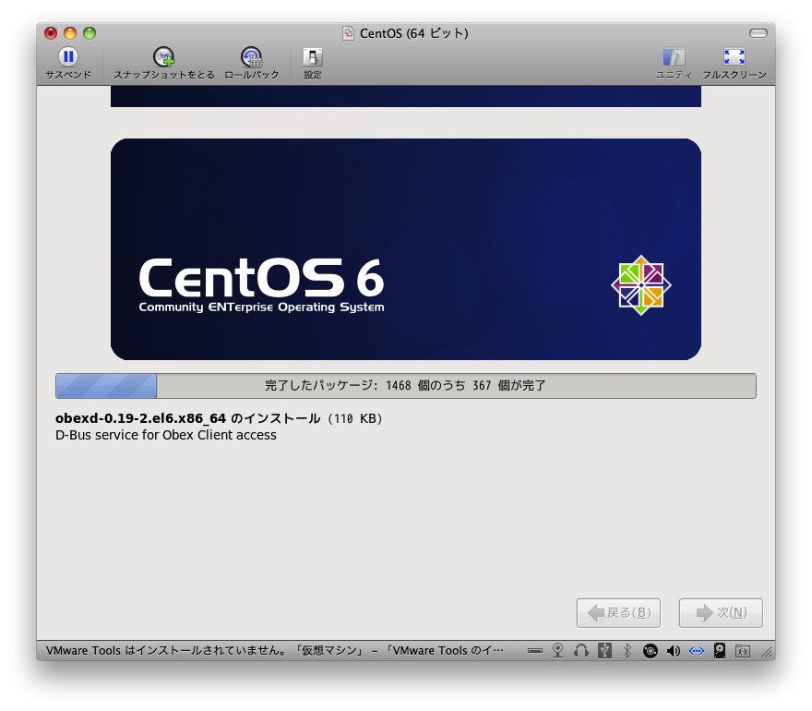The image size is (812, 711).
Task: Click the serial port device icon in status bar
Action: 535,650
